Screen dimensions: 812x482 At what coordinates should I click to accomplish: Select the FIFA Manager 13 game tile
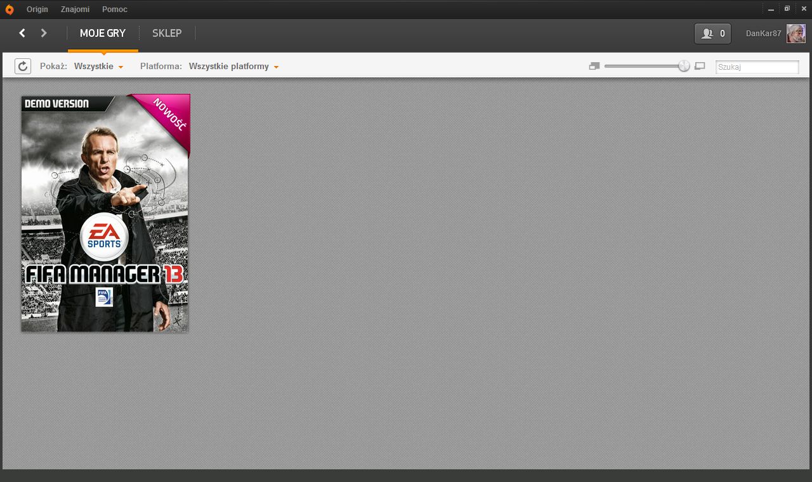105,213
